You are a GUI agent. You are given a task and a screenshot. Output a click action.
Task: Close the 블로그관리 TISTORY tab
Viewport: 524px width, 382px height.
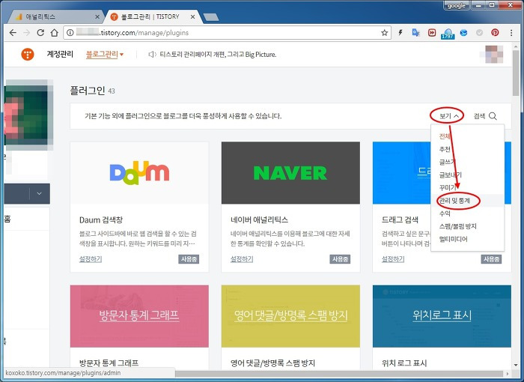[192, 16]
